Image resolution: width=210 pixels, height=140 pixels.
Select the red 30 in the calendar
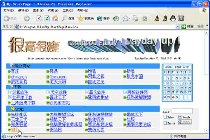(x=173, y=97)
